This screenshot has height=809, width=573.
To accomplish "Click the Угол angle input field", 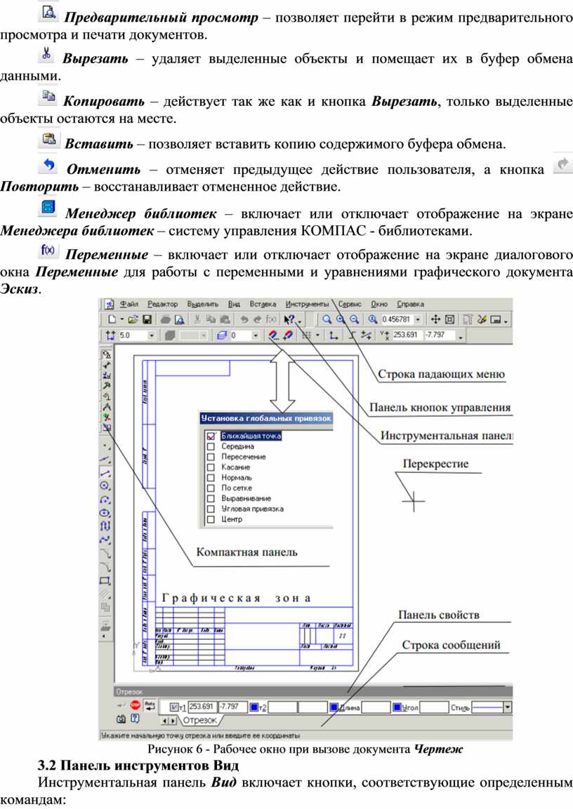I will [434, 707].
